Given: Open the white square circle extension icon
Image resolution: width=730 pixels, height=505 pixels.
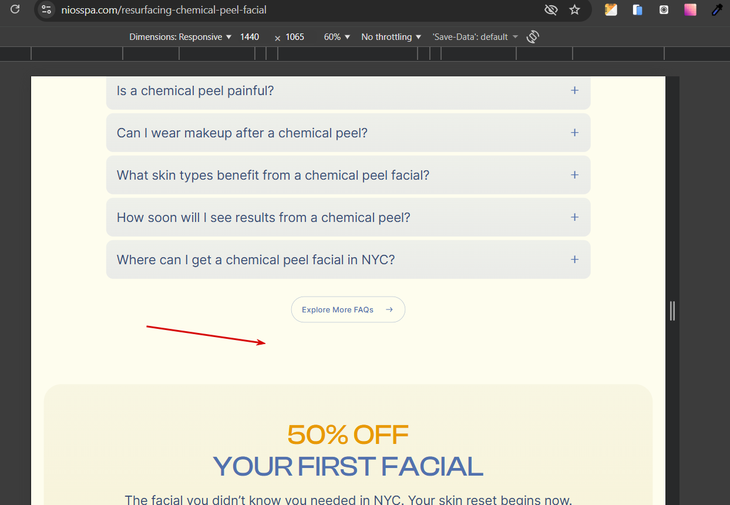Looking at the screenshot, I should (664, 9).
